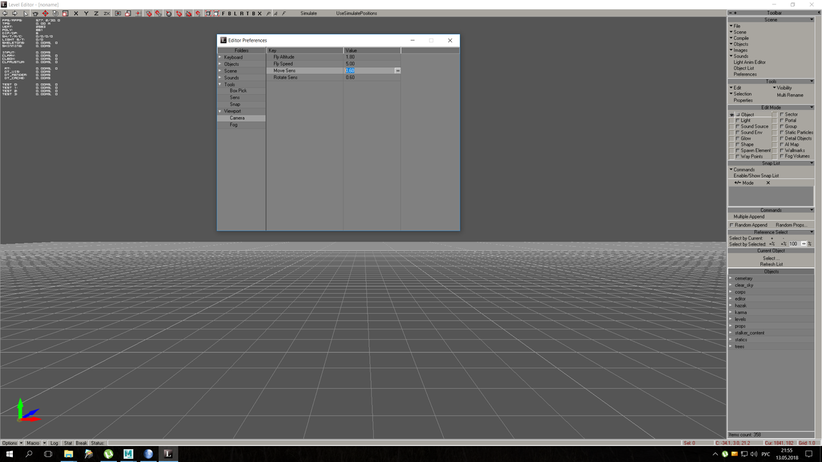Viewport: 822px width, 462px height.
Task: Open Maya from the taskbar
Action: click(x=128, y=454)
